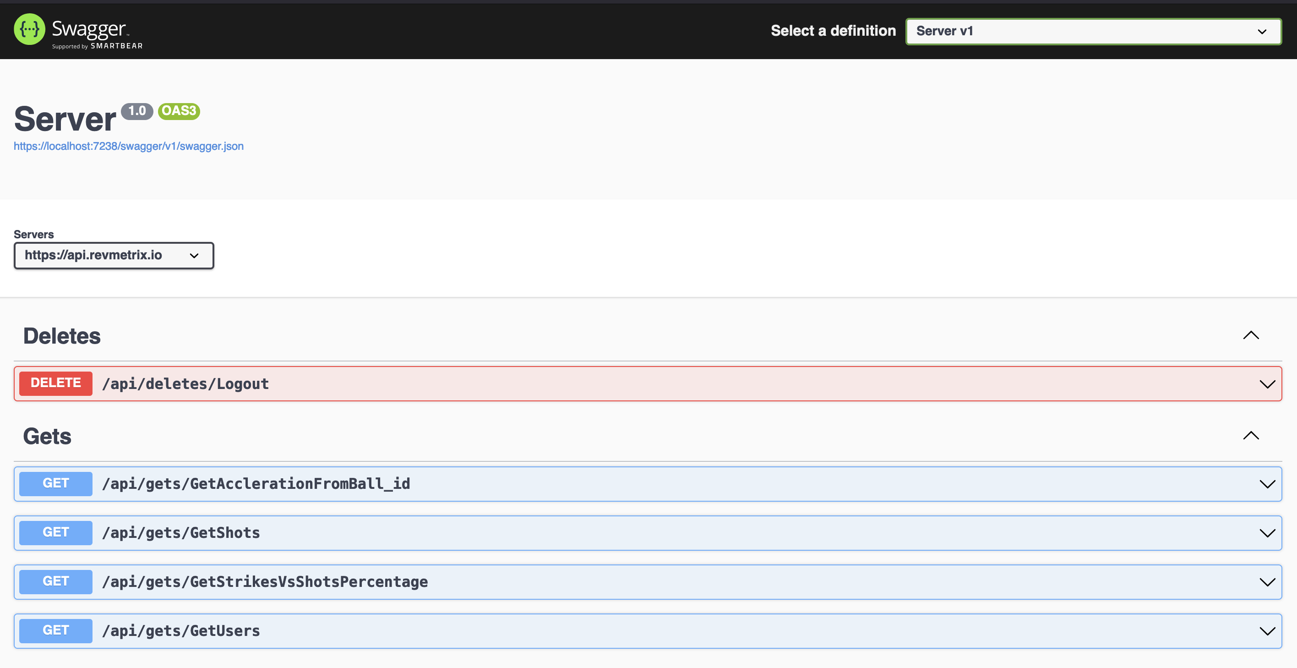The image size is (1297, 668).
Task: Open the Servers dropdown showing api.revmetrix.io
Action: [x=114, y=255]
